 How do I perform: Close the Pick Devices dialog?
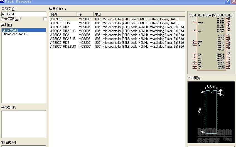coord(233,2)
